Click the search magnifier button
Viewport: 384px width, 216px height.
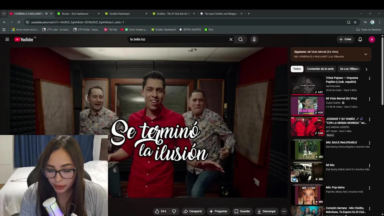[x=241, y=39]
